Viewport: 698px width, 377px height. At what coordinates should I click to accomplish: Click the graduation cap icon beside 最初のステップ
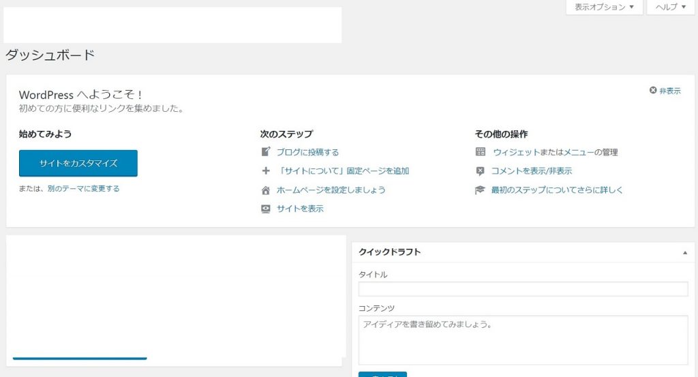(480, 190)
